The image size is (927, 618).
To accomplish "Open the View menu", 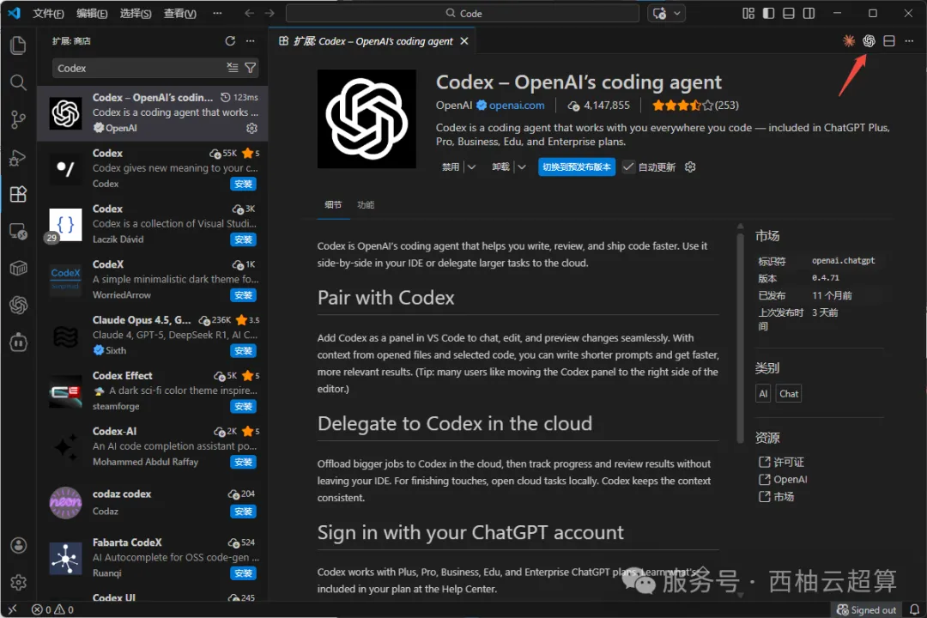I will click(179, 13).
